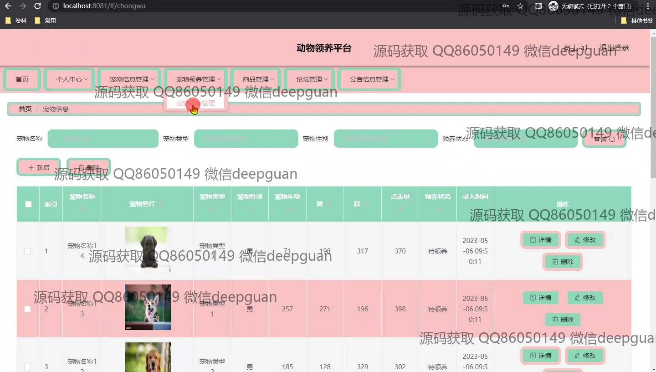Check the checkbox for row 3
656x372 pixels.
pos(27,367)
